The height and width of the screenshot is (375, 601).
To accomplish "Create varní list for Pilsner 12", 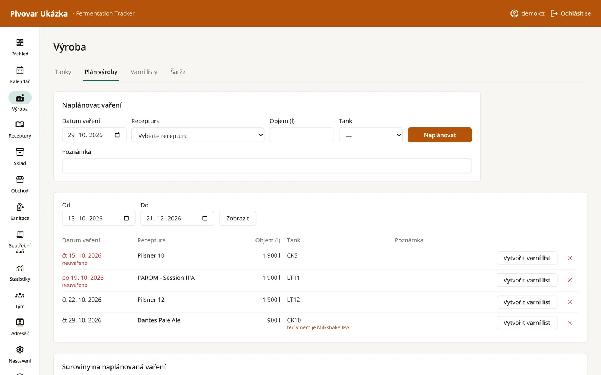I will point(527,302).
